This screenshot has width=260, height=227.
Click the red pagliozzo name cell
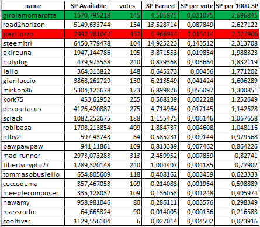tap(33, 34)
